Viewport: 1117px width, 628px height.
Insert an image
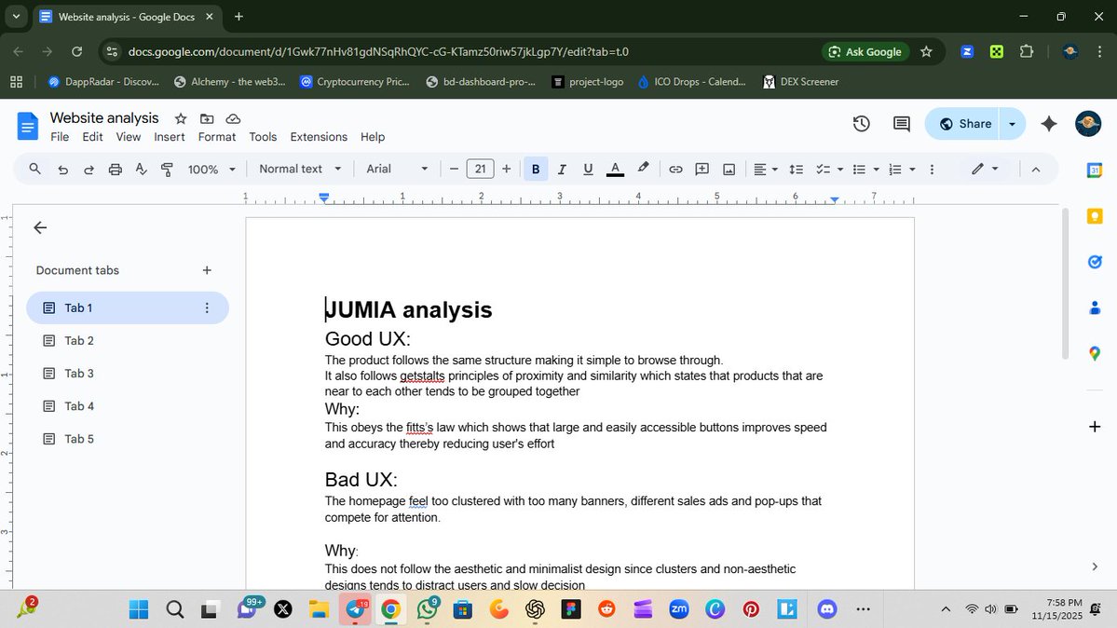tap(729, 169)
